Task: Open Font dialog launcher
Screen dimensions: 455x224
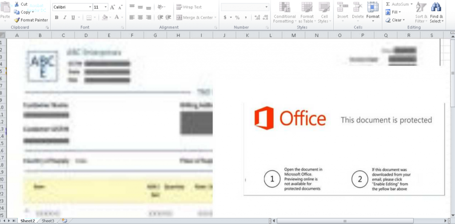Action: click(123, 28)
